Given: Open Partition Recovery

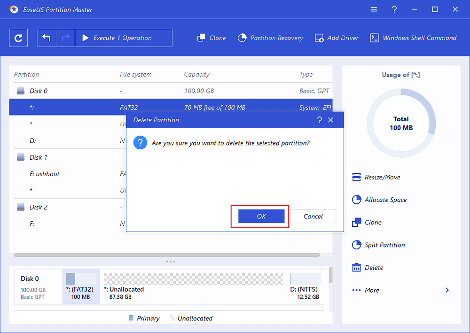Looking at the screenshot, I should pyautogui.click(x=270, y=38).
